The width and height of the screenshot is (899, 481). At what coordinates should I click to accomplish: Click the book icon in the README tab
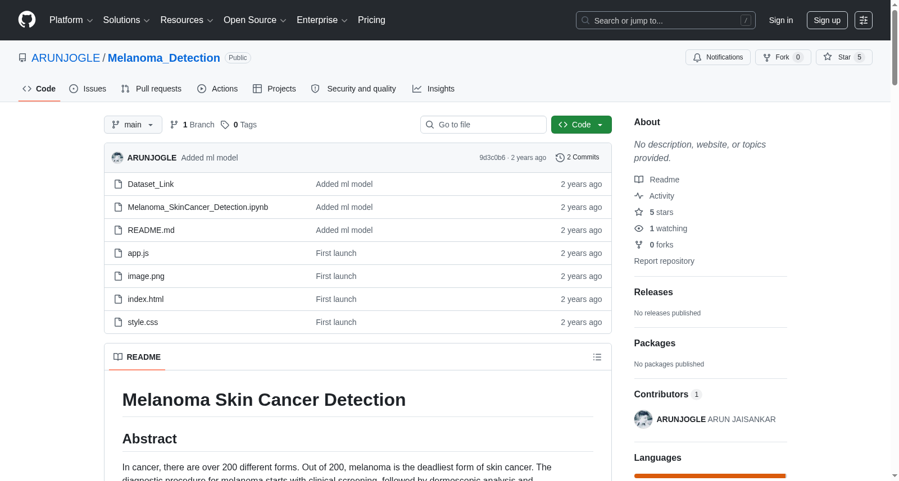[118, 357]
